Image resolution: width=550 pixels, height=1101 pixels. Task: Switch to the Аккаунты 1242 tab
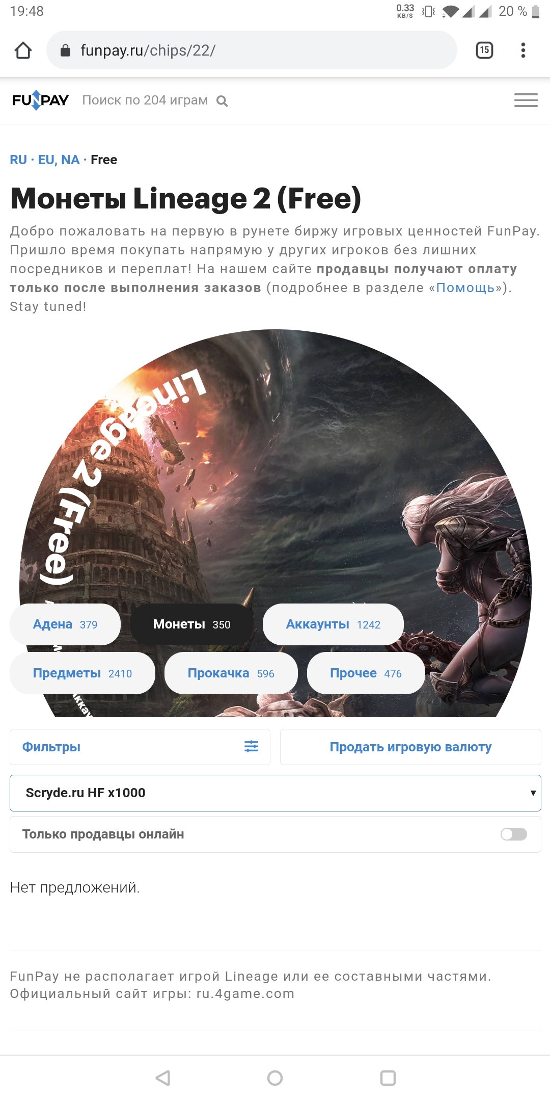pyautogui.click(x=333, y=624)
